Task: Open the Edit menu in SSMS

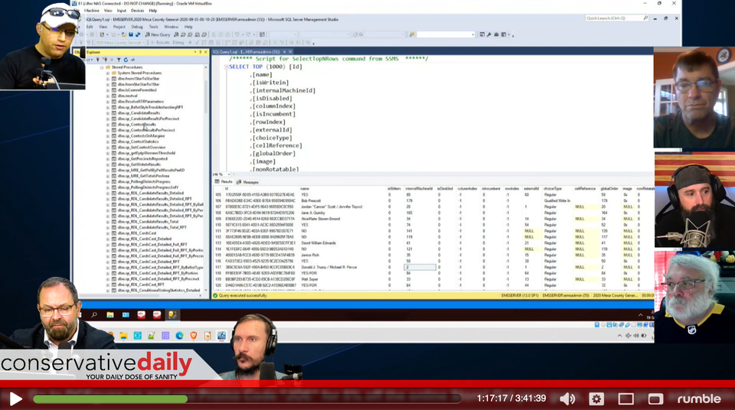Action: [x=90, y=27]
